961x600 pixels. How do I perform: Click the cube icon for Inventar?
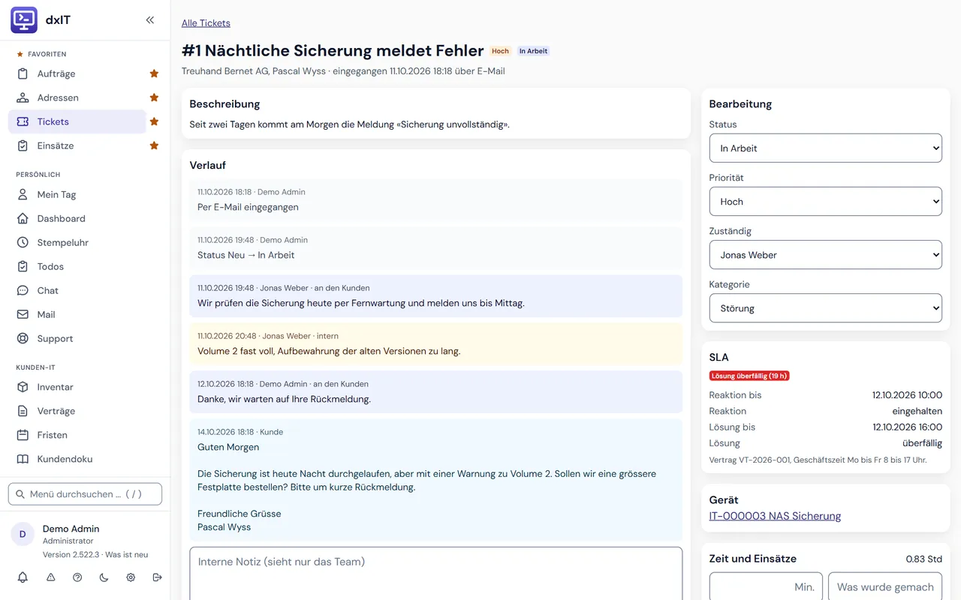click(x=23, y=387)
